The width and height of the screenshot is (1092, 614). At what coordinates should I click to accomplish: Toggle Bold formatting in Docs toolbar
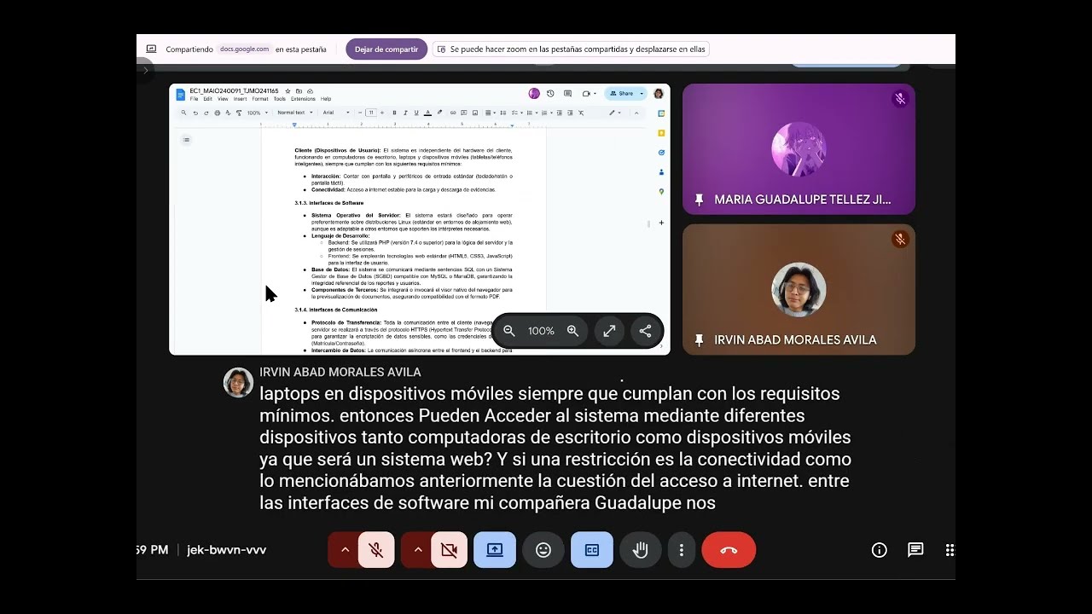pyautogui.click(x=394, y=113)
